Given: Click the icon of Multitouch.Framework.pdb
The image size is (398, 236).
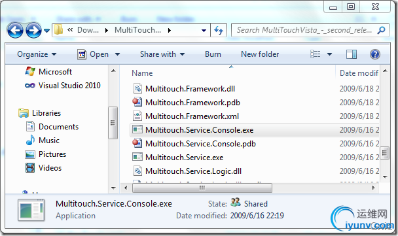Looking at the screenshot, I should [x=137, y=102].
